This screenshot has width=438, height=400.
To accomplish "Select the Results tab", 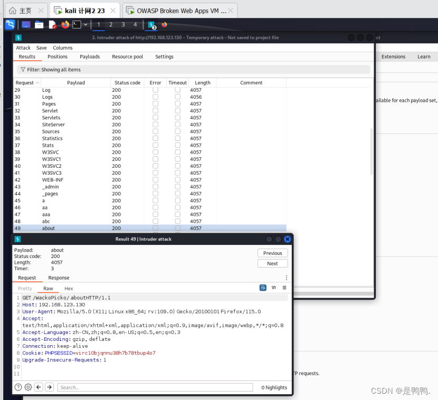I will (x=27, y=56).
